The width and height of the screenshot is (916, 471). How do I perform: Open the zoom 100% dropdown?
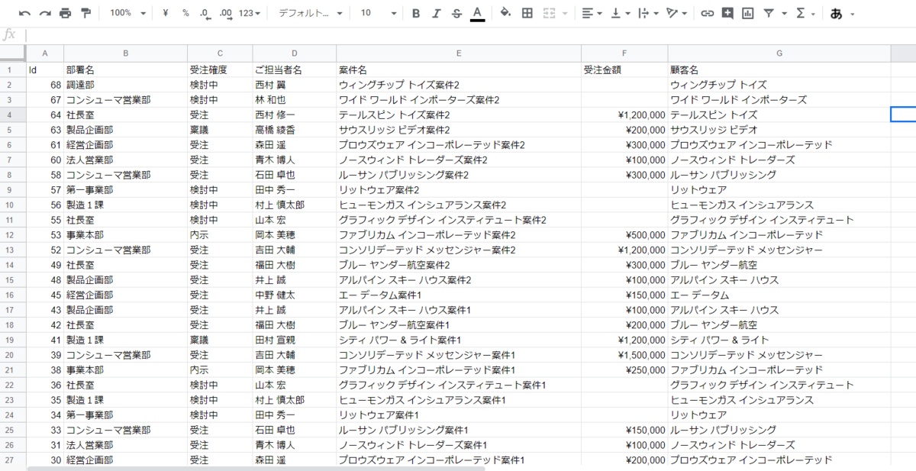[127, 13]
